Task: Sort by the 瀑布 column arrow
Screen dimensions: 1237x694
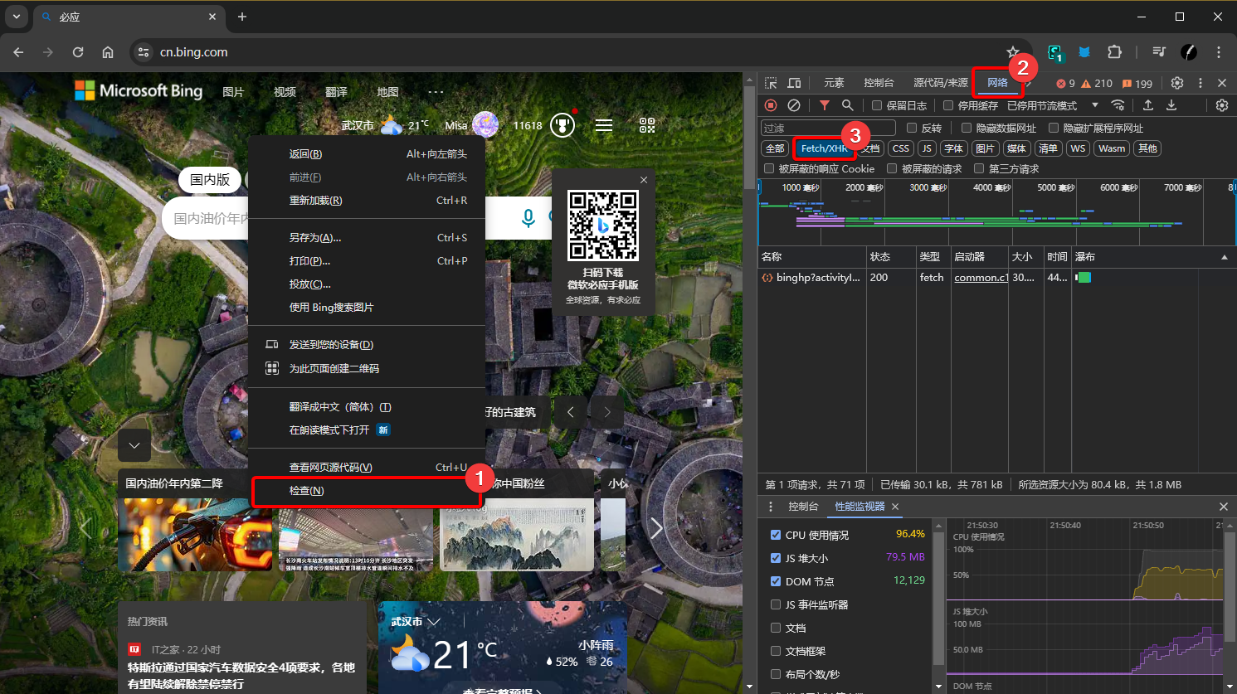Action: coord(1224,257)
